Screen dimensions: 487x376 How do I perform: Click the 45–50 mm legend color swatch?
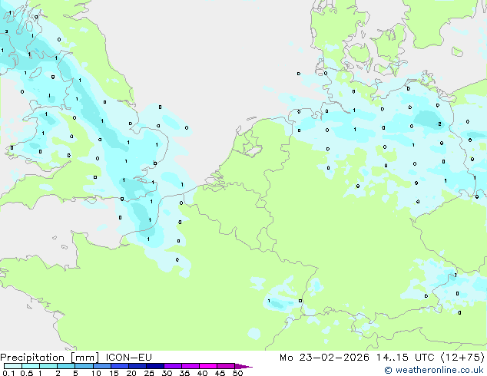coord(226,366)
